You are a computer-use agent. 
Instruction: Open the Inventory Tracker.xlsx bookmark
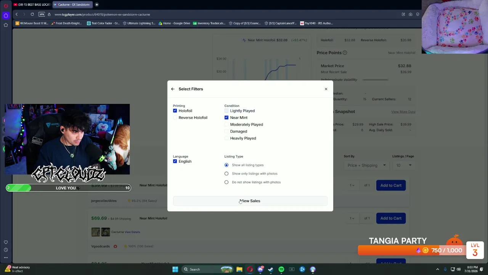tap(209, 23)
